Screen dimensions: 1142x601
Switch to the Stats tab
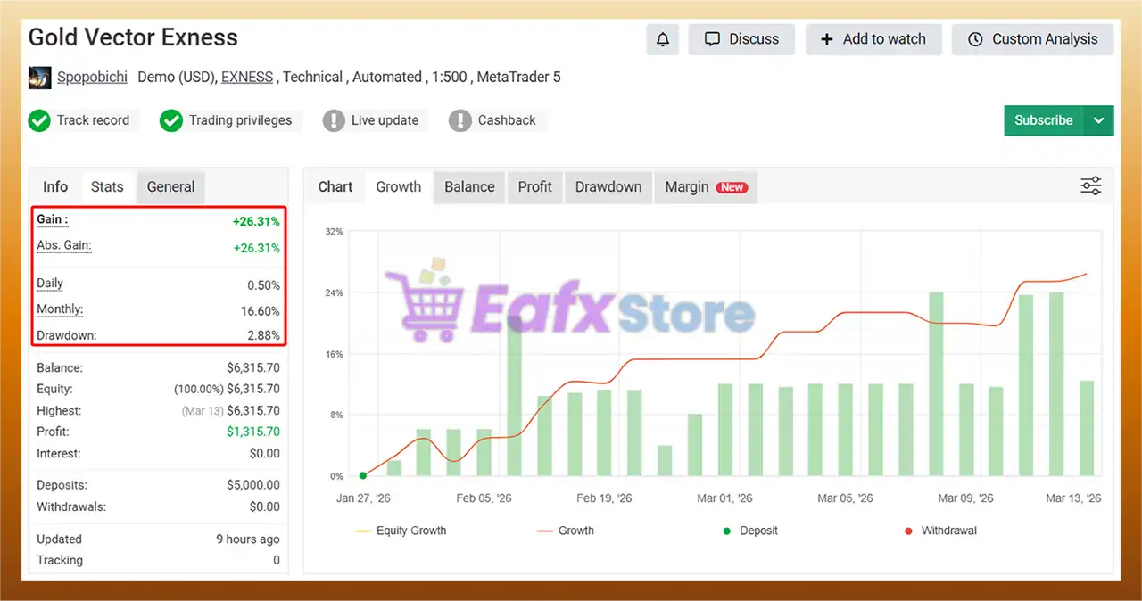pyautogui.click(x=107, y=186)
